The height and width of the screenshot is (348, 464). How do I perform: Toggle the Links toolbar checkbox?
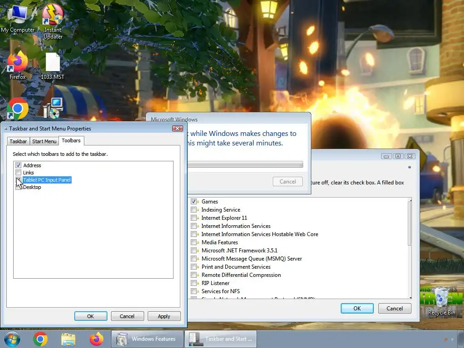18,173
